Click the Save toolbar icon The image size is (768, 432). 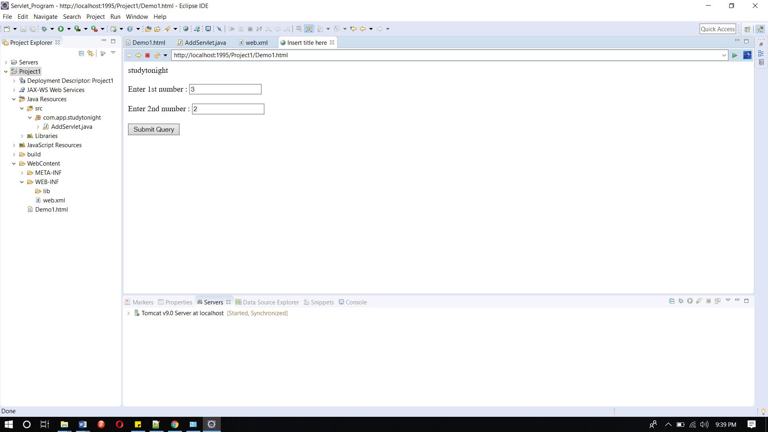[23, 29]
